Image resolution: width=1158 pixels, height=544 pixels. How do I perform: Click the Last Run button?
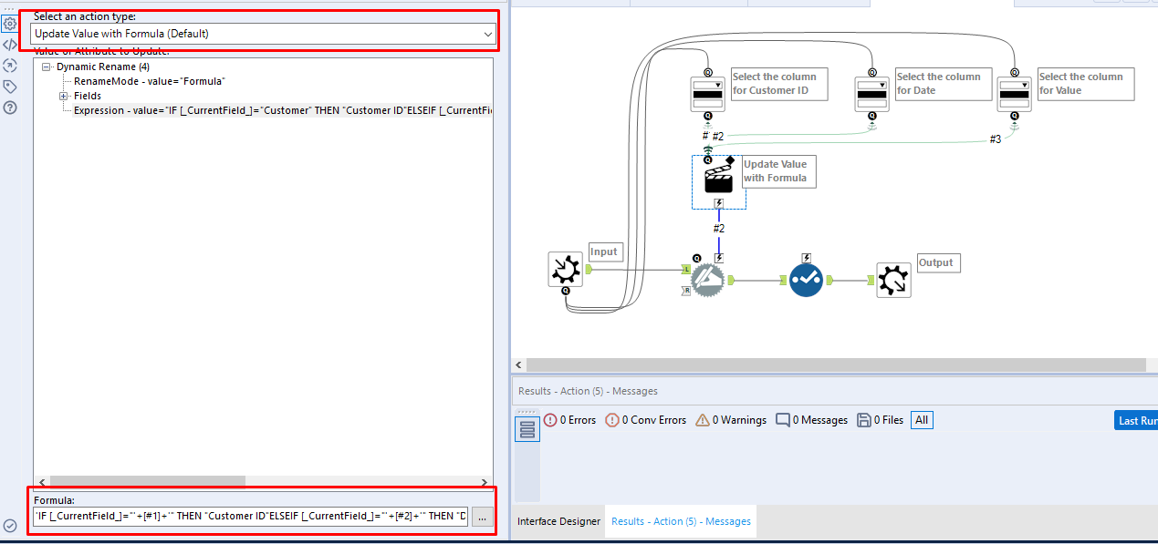pyautogui.click(x=1137, y=420)
